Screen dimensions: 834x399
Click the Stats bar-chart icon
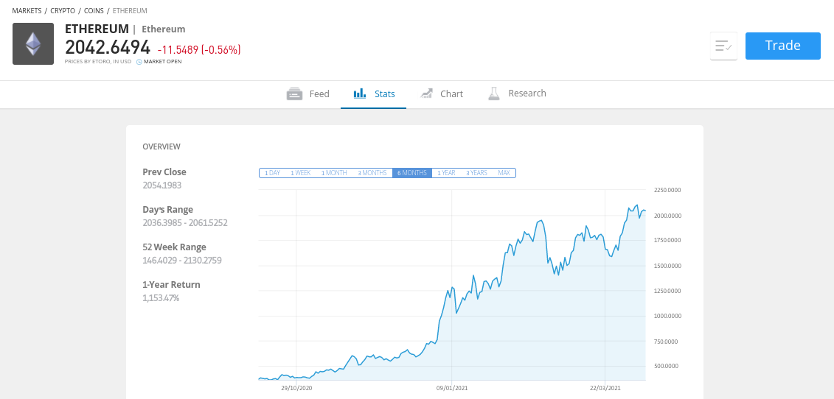(360, 93)
